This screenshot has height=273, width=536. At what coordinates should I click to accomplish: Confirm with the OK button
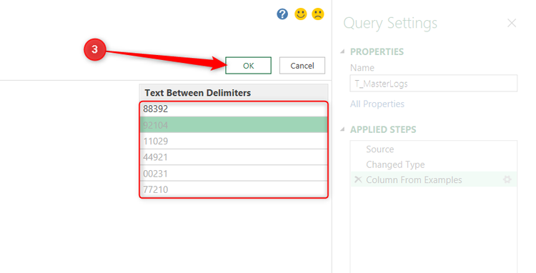coord(248,65)
